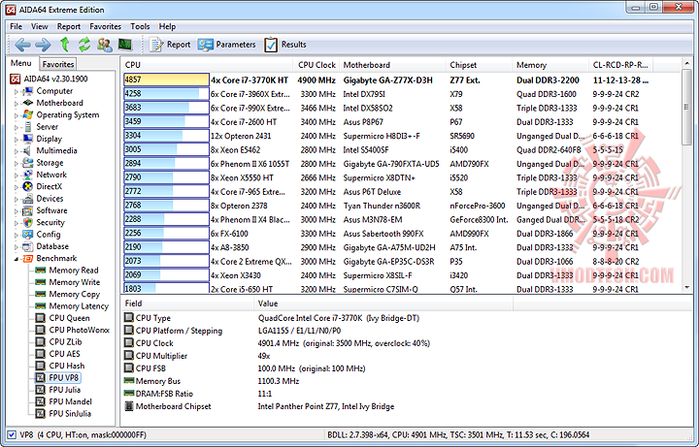
Task: Click the green Up arrow toolbar icon
Action: [x=65, y=45]
